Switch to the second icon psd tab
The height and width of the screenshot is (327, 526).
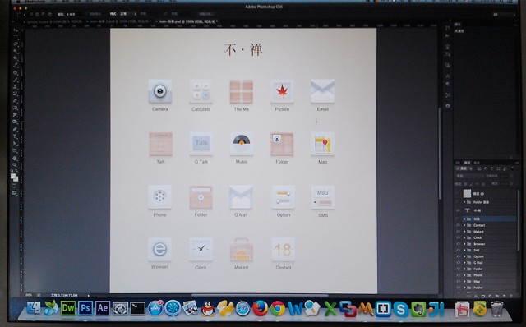click(119, 21)
